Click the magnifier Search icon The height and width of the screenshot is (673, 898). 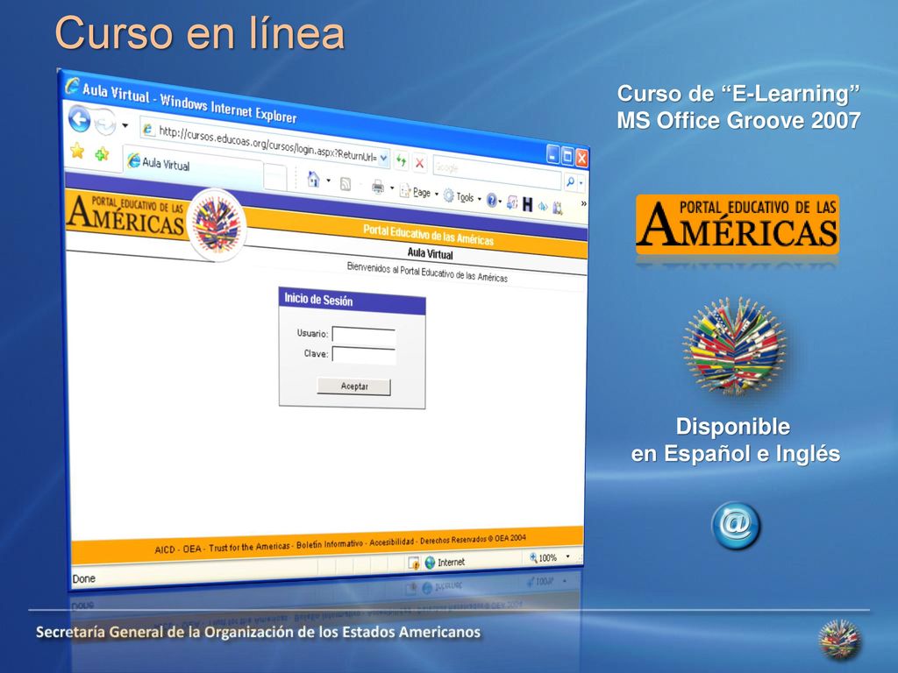tap(570, 182)
